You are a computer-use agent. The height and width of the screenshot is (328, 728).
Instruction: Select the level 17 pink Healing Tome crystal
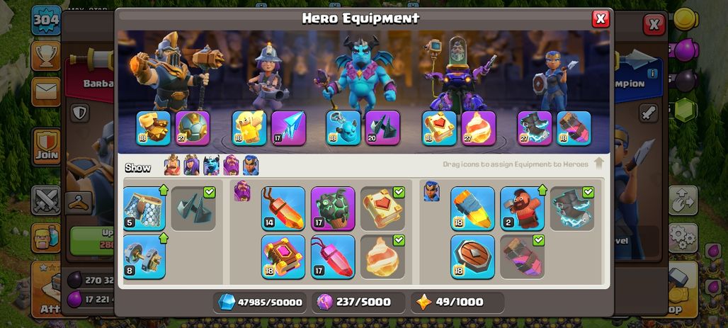(x=333, y=257)
